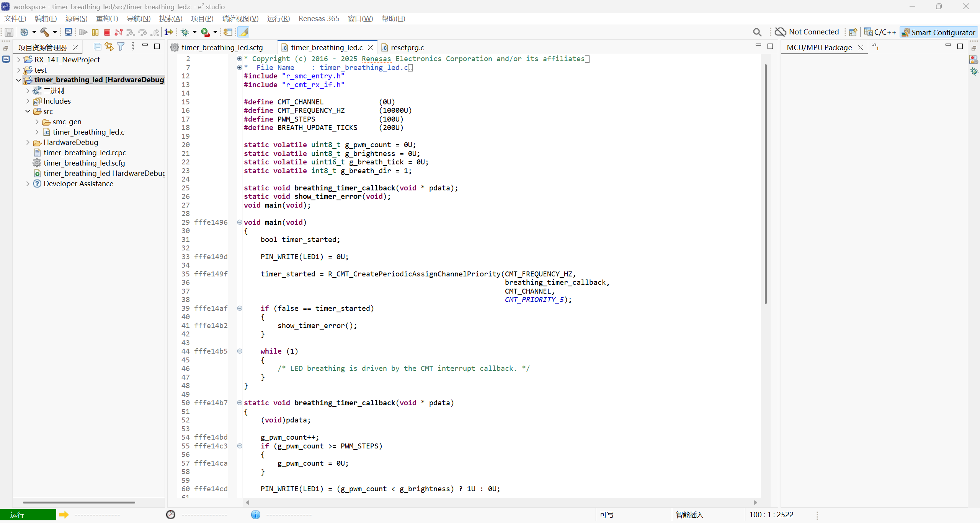The image size is (980, 523).
Task: Select timer_breathing_led.rcpc file in tree
Action: 85,153
